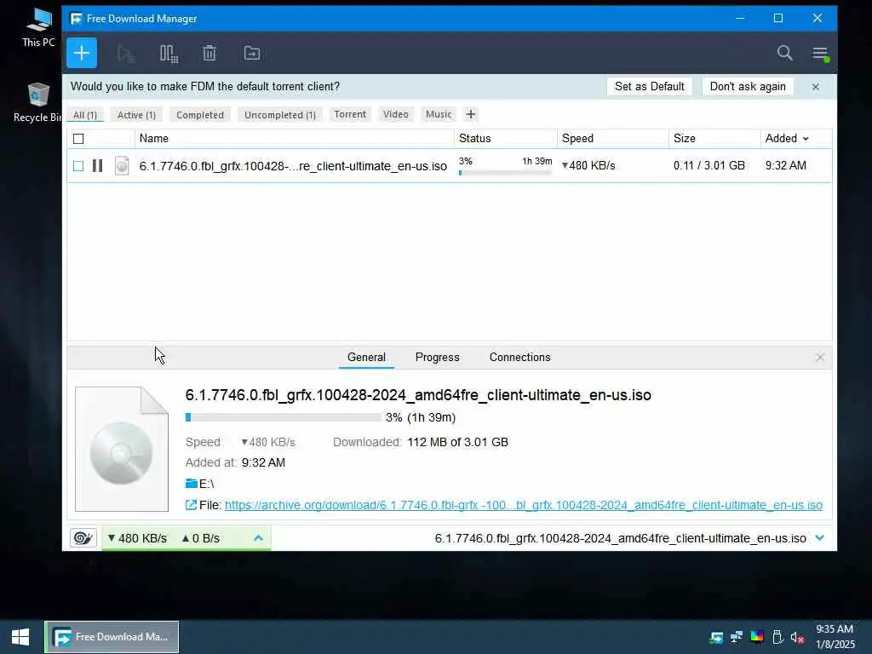Screen dimensions: 872x654
Task: Click the add new download plus button
Action: coord(82,53)
